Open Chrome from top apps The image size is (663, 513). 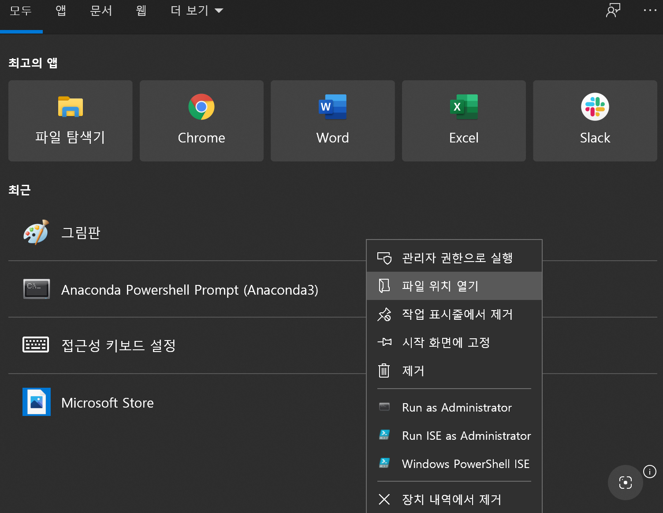pyautogui.click(x=201, y=120)
